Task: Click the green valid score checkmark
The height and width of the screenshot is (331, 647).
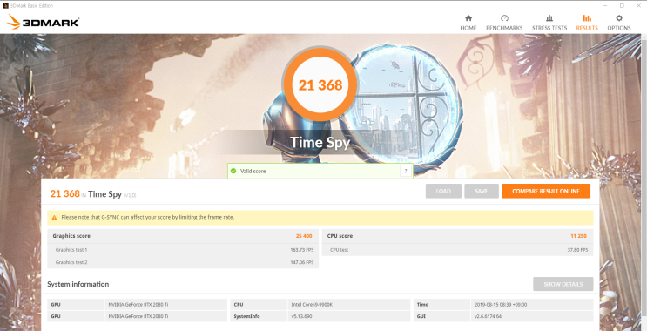Action: (233, 171)
